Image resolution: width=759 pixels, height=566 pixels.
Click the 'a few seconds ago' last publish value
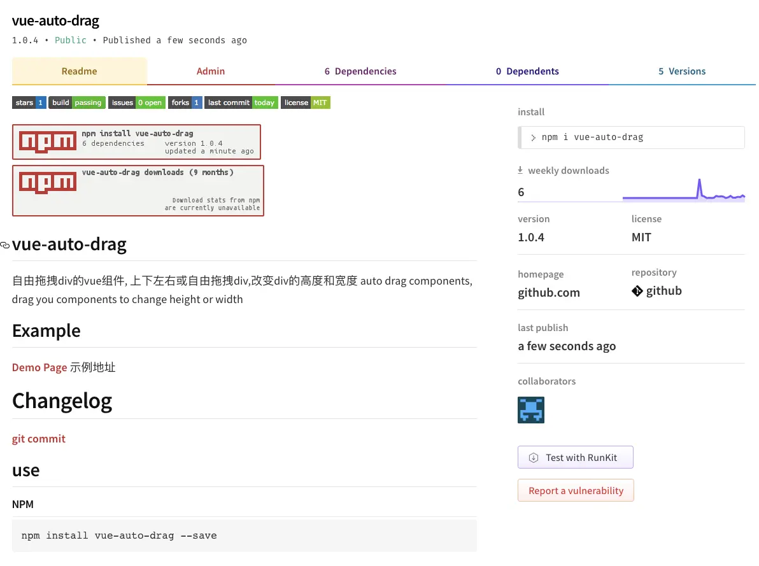pyautogui.click(x=567, y=346)
